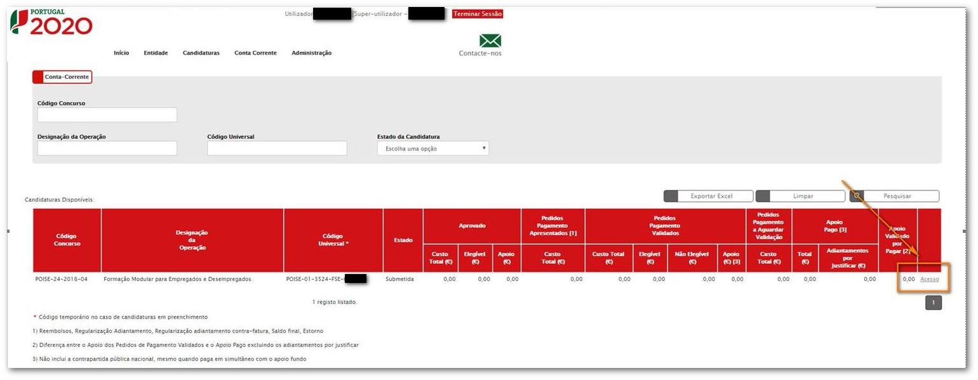Viewport: 978px width, 380px height.
Task: Click the Código Universal column header
Action: coord(333,240)
